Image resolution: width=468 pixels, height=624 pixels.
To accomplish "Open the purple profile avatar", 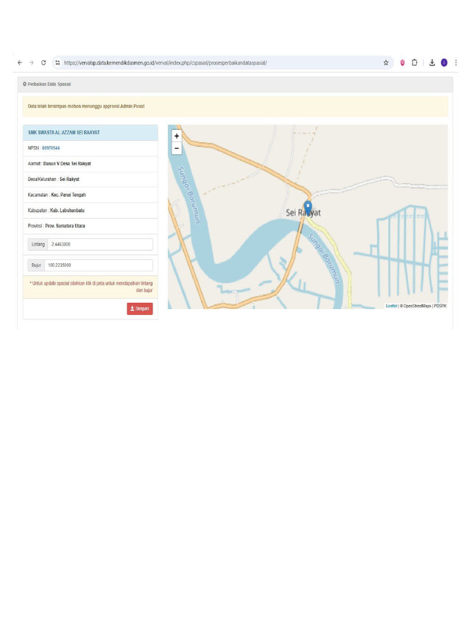I will tap(444, 63).
